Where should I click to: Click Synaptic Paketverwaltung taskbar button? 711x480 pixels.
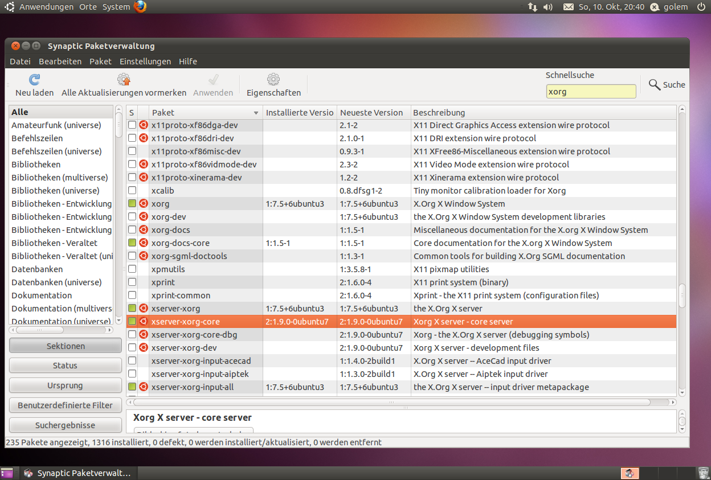[x=78, y=473]
